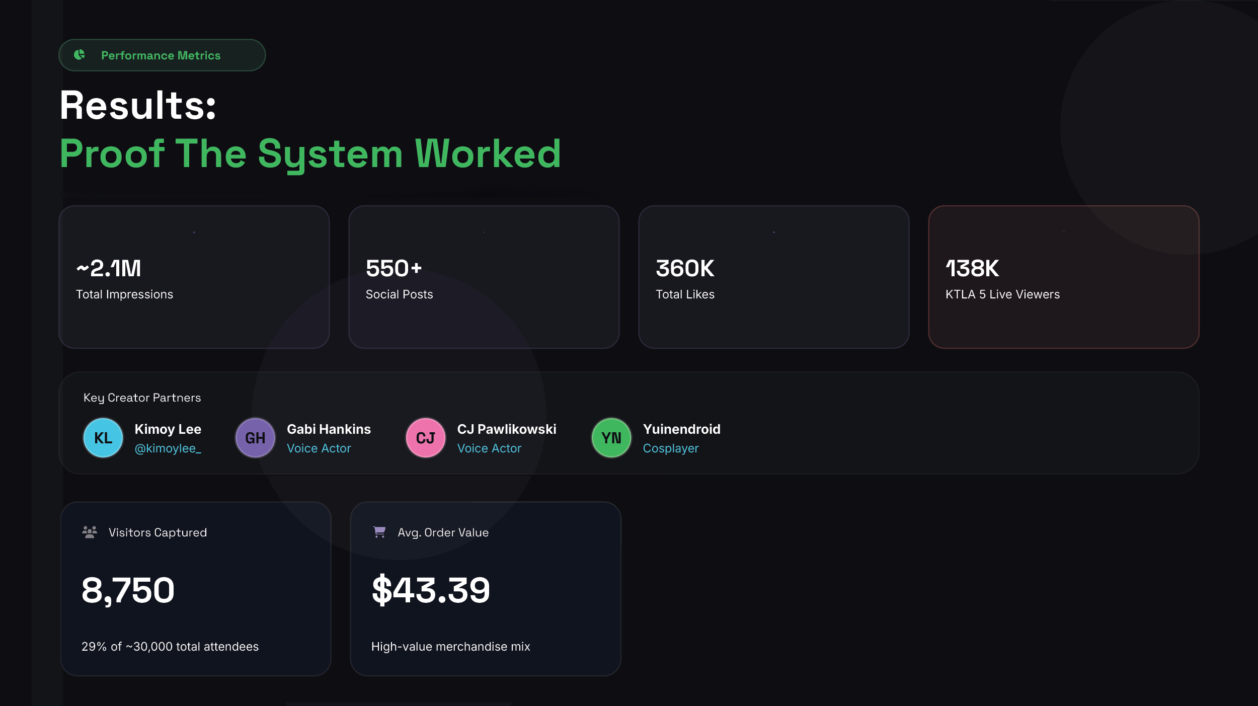Click the shopping cart icon
Image resolution: width=1258 pixels, height=706 pixels.
(379, 532)
